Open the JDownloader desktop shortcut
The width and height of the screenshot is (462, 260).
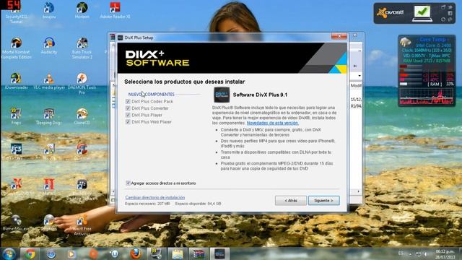tap(16, 81)
